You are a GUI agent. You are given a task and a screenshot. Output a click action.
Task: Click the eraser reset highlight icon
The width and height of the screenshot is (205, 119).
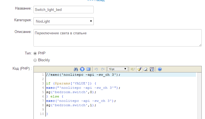click(146, 69)
